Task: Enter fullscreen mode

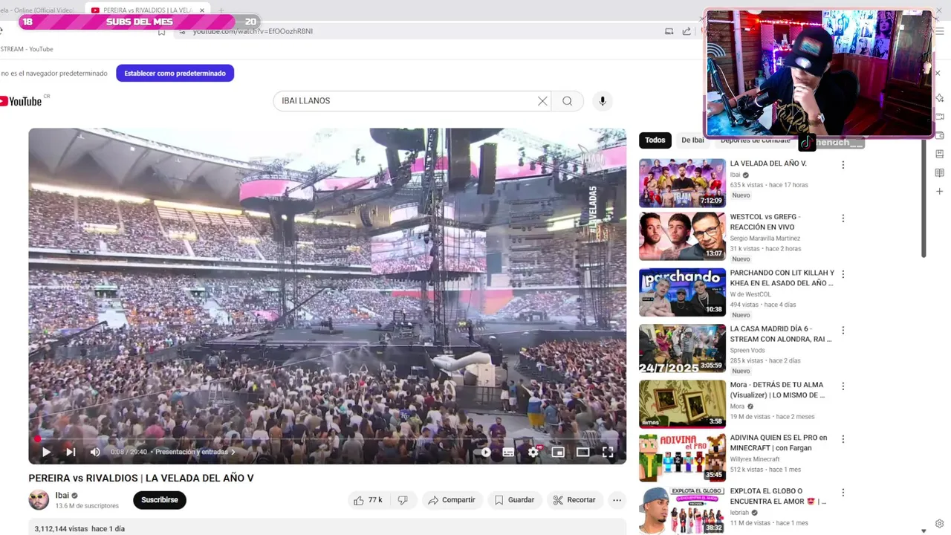Action: coord(607,452)
